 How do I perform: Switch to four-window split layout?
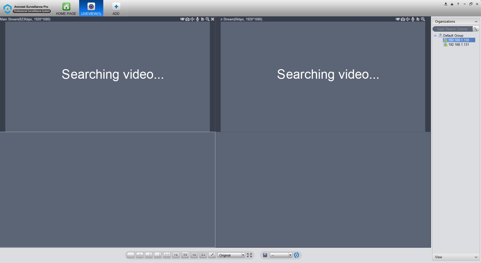click(x=140, y=255)
